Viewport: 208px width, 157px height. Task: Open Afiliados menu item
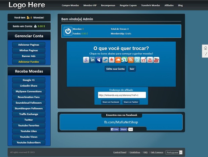[x=169, y=5]
